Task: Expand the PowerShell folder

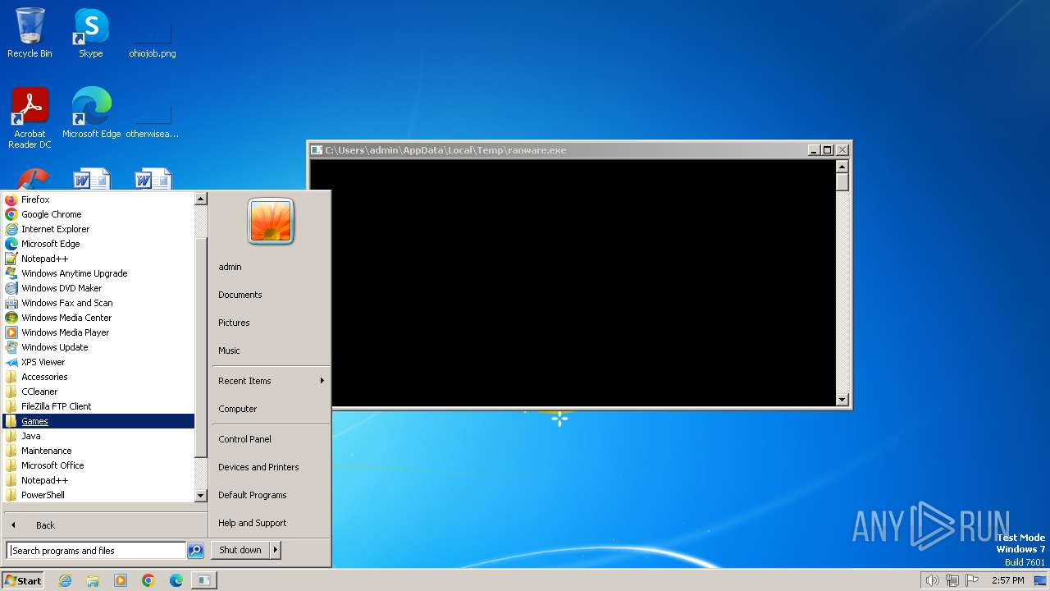Action: (98, 495)
